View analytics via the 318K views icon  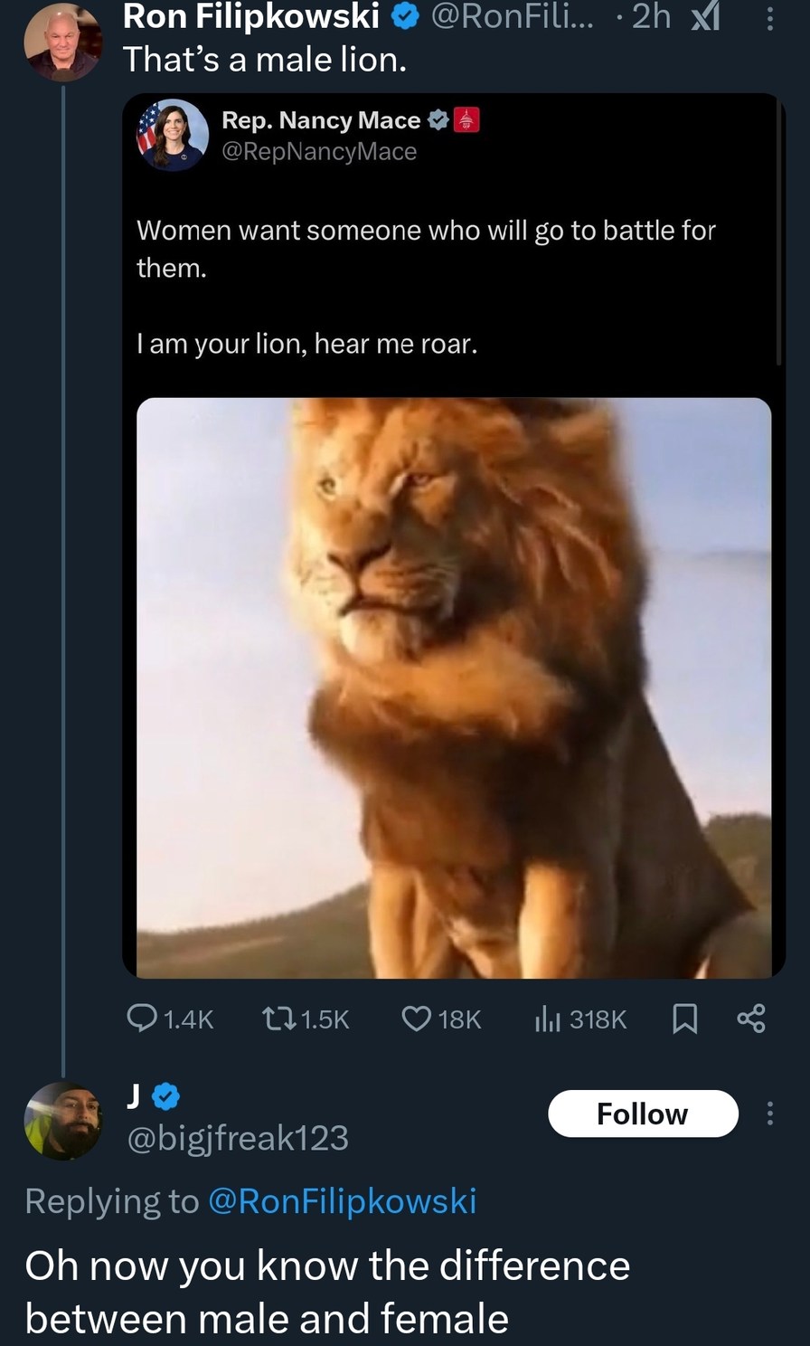552,1019
